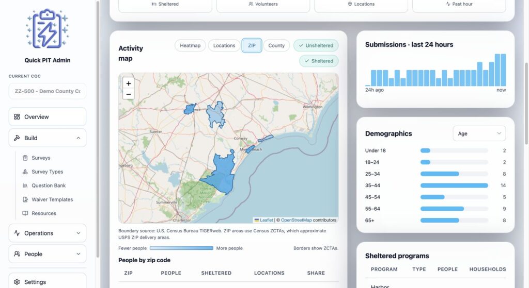Follow the Leaflet attribution link
Screen dimensions: 529x288
[266, 220]
